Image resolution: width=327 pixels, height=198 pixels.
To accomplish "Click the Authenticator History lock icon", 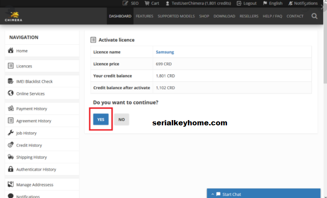I will coord(10,169).
